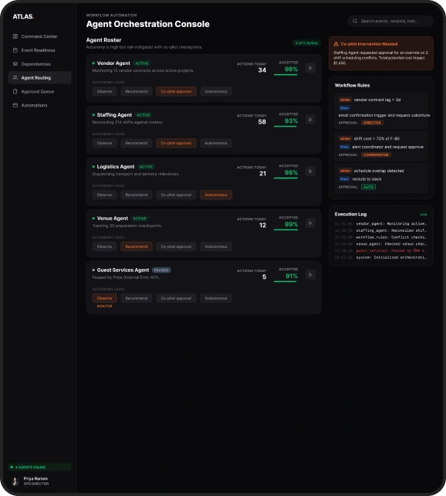Click Staffing Agent 93% accepted progress bar
This screenshot has width=446, height=496.
[286, 127]
